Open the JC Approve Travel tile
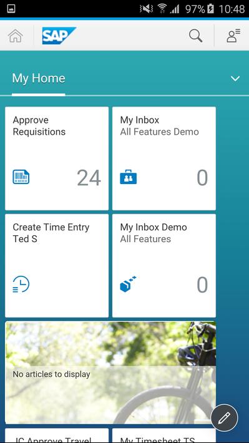 pyautogui.click(x=57, y=436)
